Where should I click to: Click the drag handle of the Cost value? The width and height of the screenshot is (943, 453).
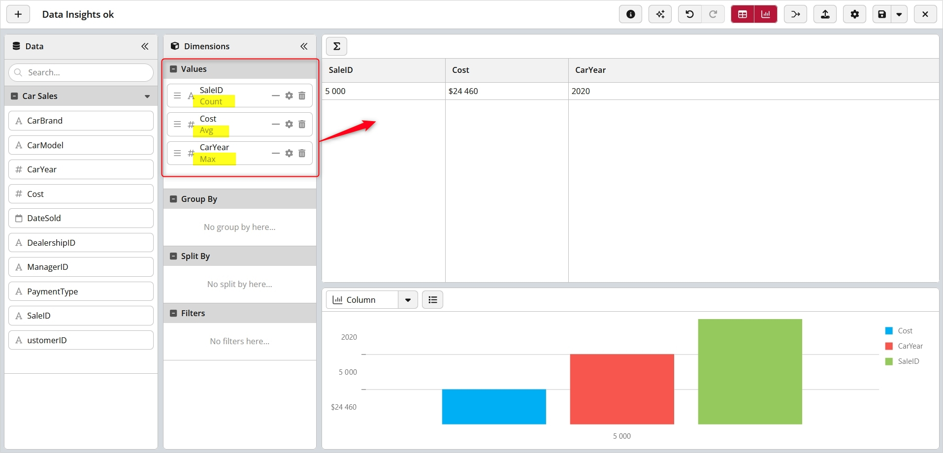pos(177,124)
